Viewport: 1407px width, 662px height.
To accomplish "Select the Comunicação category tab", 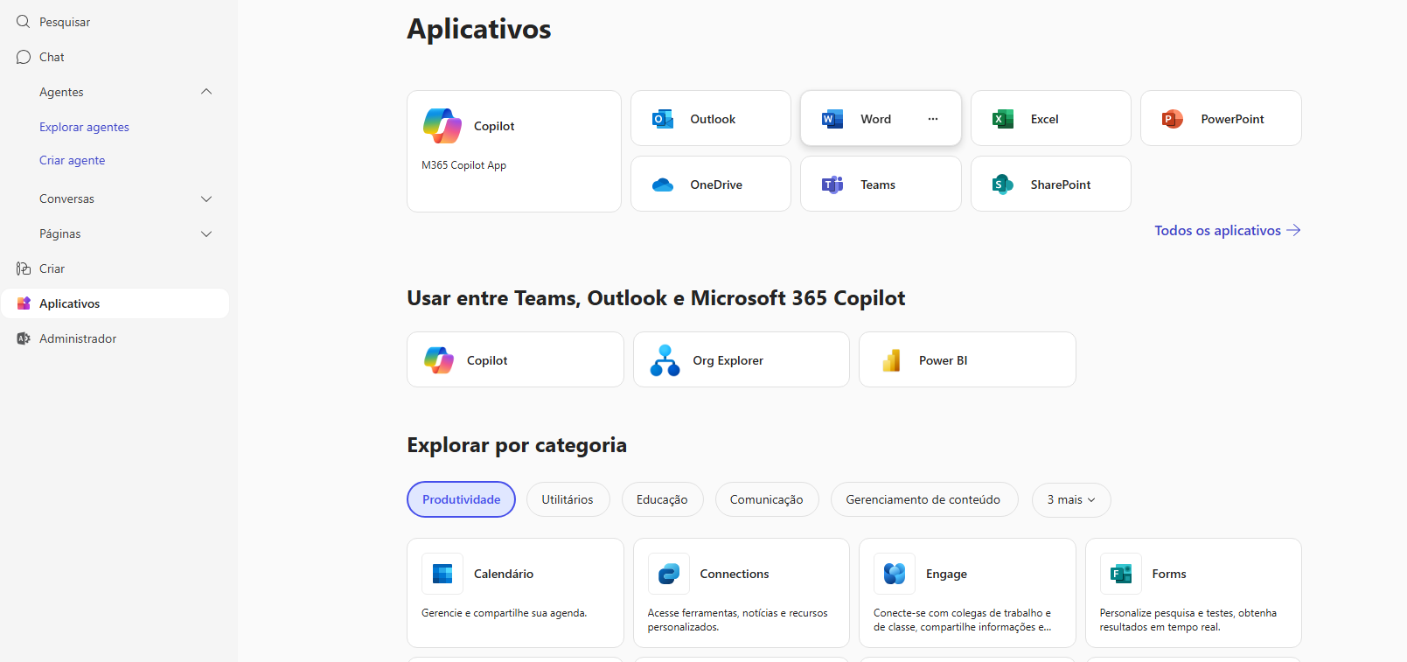I will (766, 499).
